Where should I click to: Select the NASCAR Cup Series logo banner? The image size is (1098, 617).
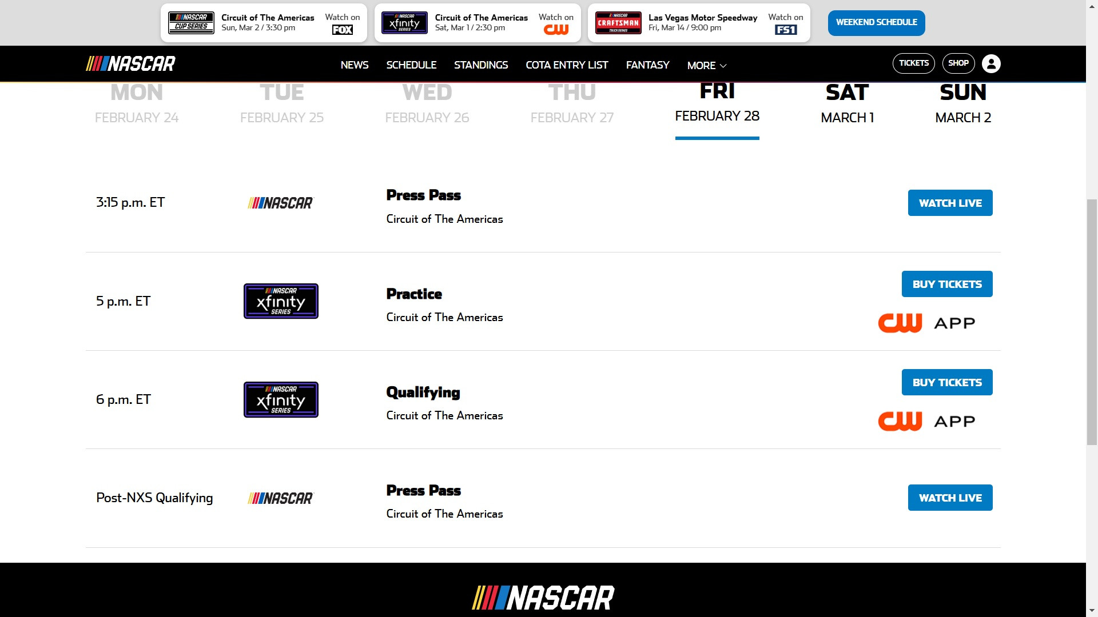[191, 23]
